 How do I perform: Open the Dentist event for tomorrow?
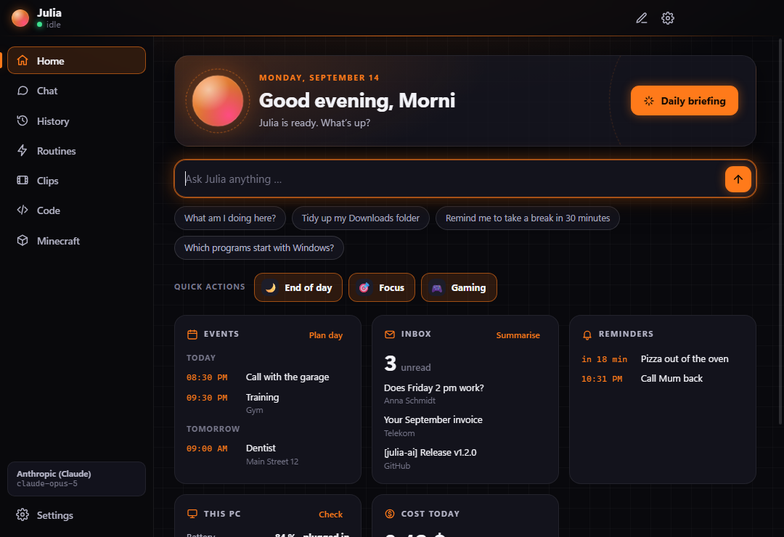point(267,454)
